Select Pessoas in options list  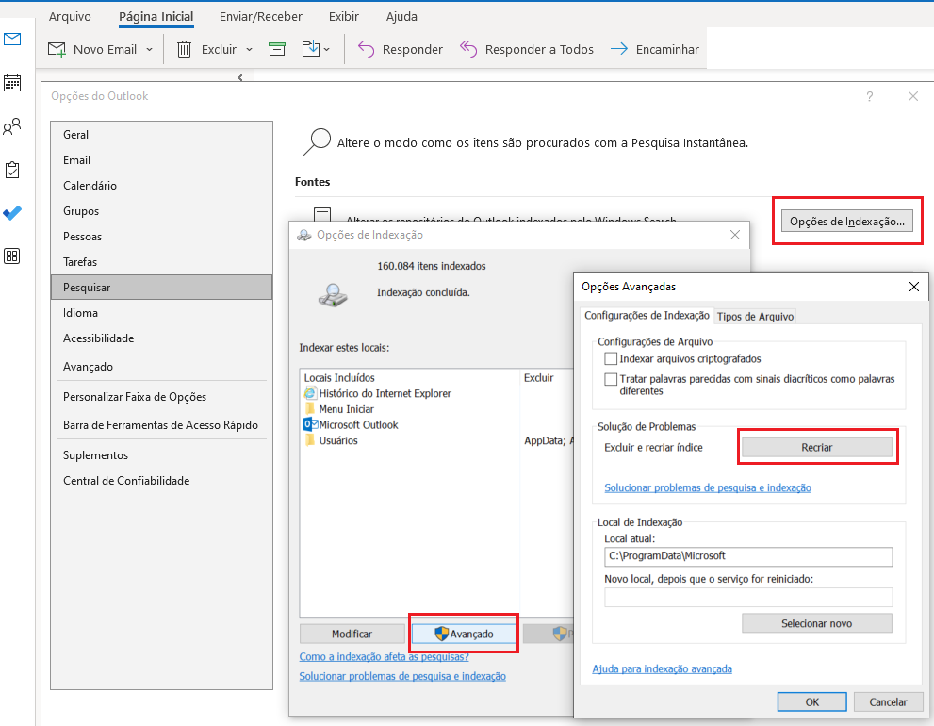click(x=161, y=237)
